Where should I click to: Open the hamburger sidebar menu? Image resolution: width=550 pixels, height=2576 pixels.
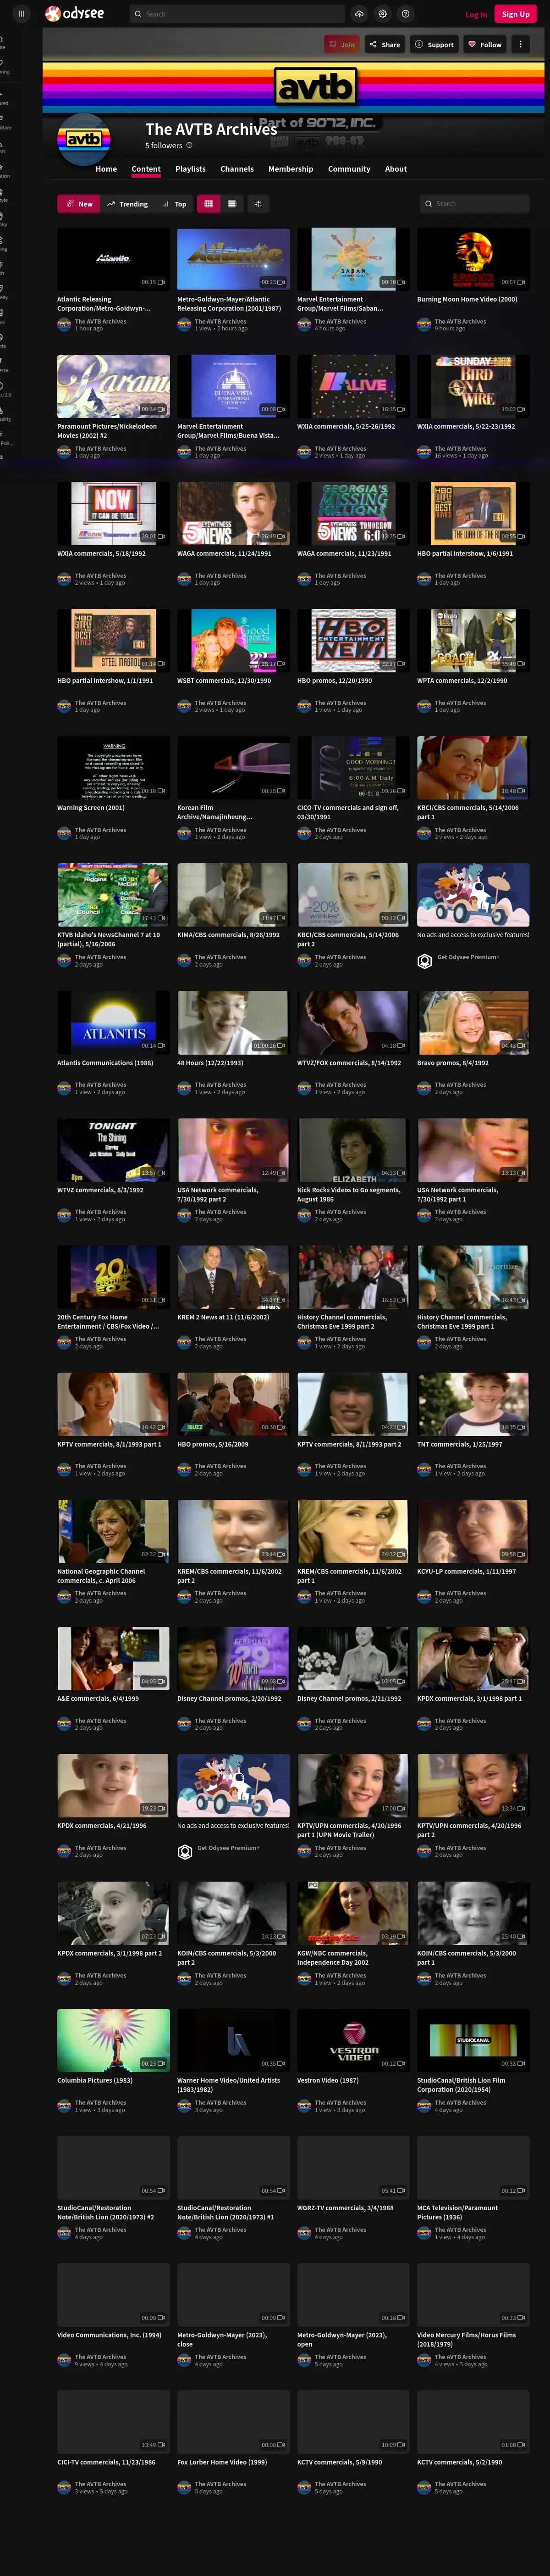(21, 14)
